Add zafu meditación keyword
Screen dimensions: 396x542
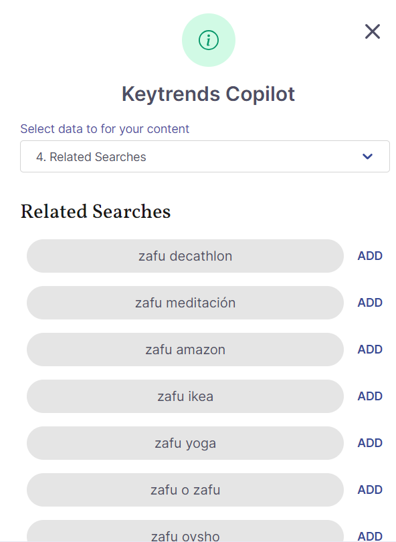[370, 303]
